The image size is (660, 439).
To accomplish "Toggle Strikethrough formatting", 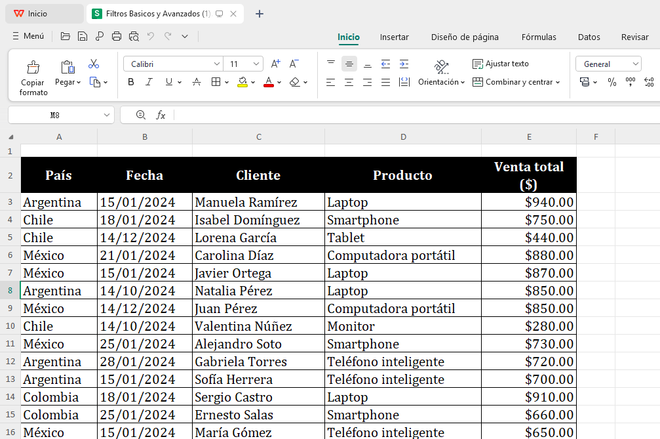I will tap(197, 82).
